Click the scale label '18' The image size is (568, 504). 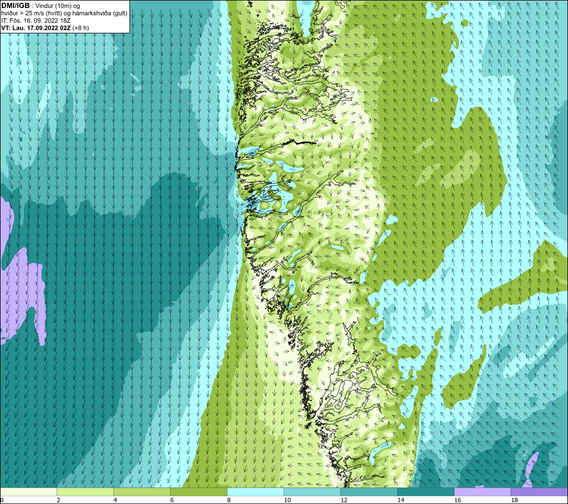[x=515, y=501]
